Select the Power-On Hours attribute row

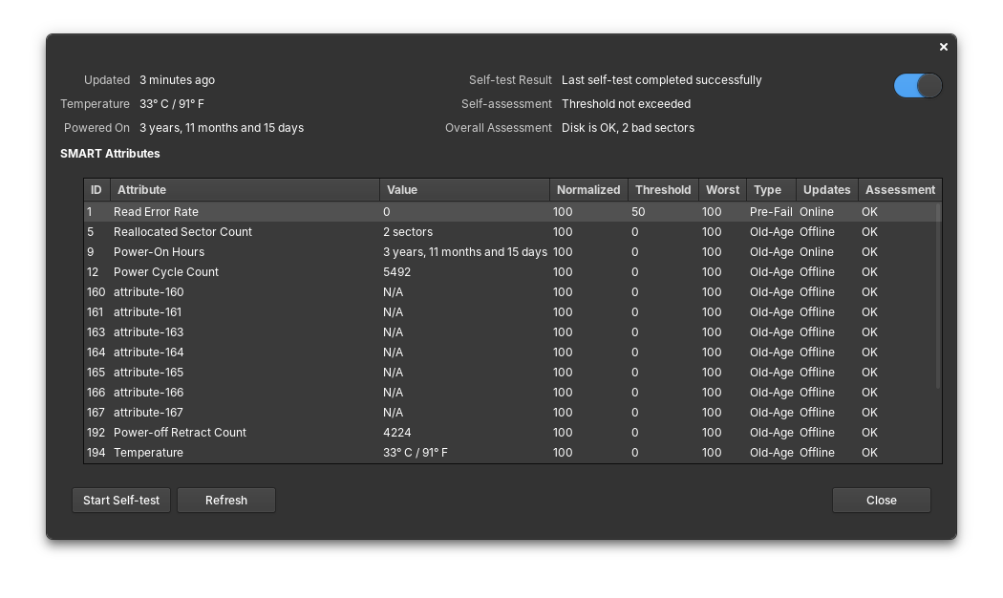click(x=287, y=251)
